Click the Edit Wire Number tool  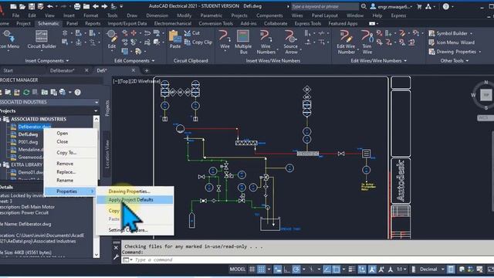click(x=346, y=42)
